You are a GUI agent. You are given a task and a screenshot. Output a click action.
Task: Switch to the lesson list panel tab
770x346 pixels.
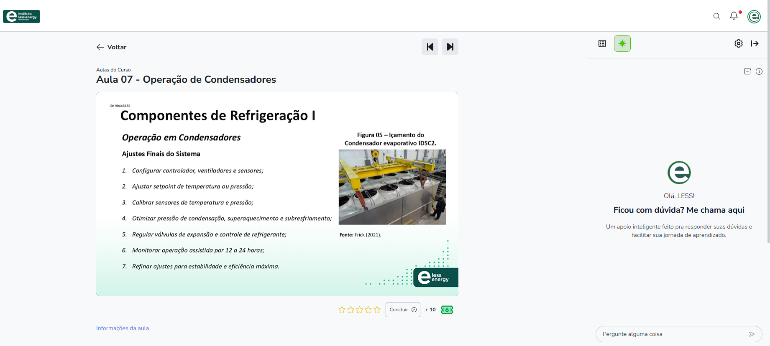coord(602,43)
